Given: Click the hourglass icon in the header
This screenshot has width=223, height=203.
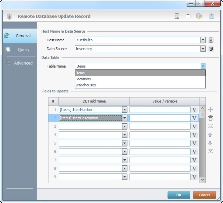Looking at the screenshot, I should tap(177, 16).
